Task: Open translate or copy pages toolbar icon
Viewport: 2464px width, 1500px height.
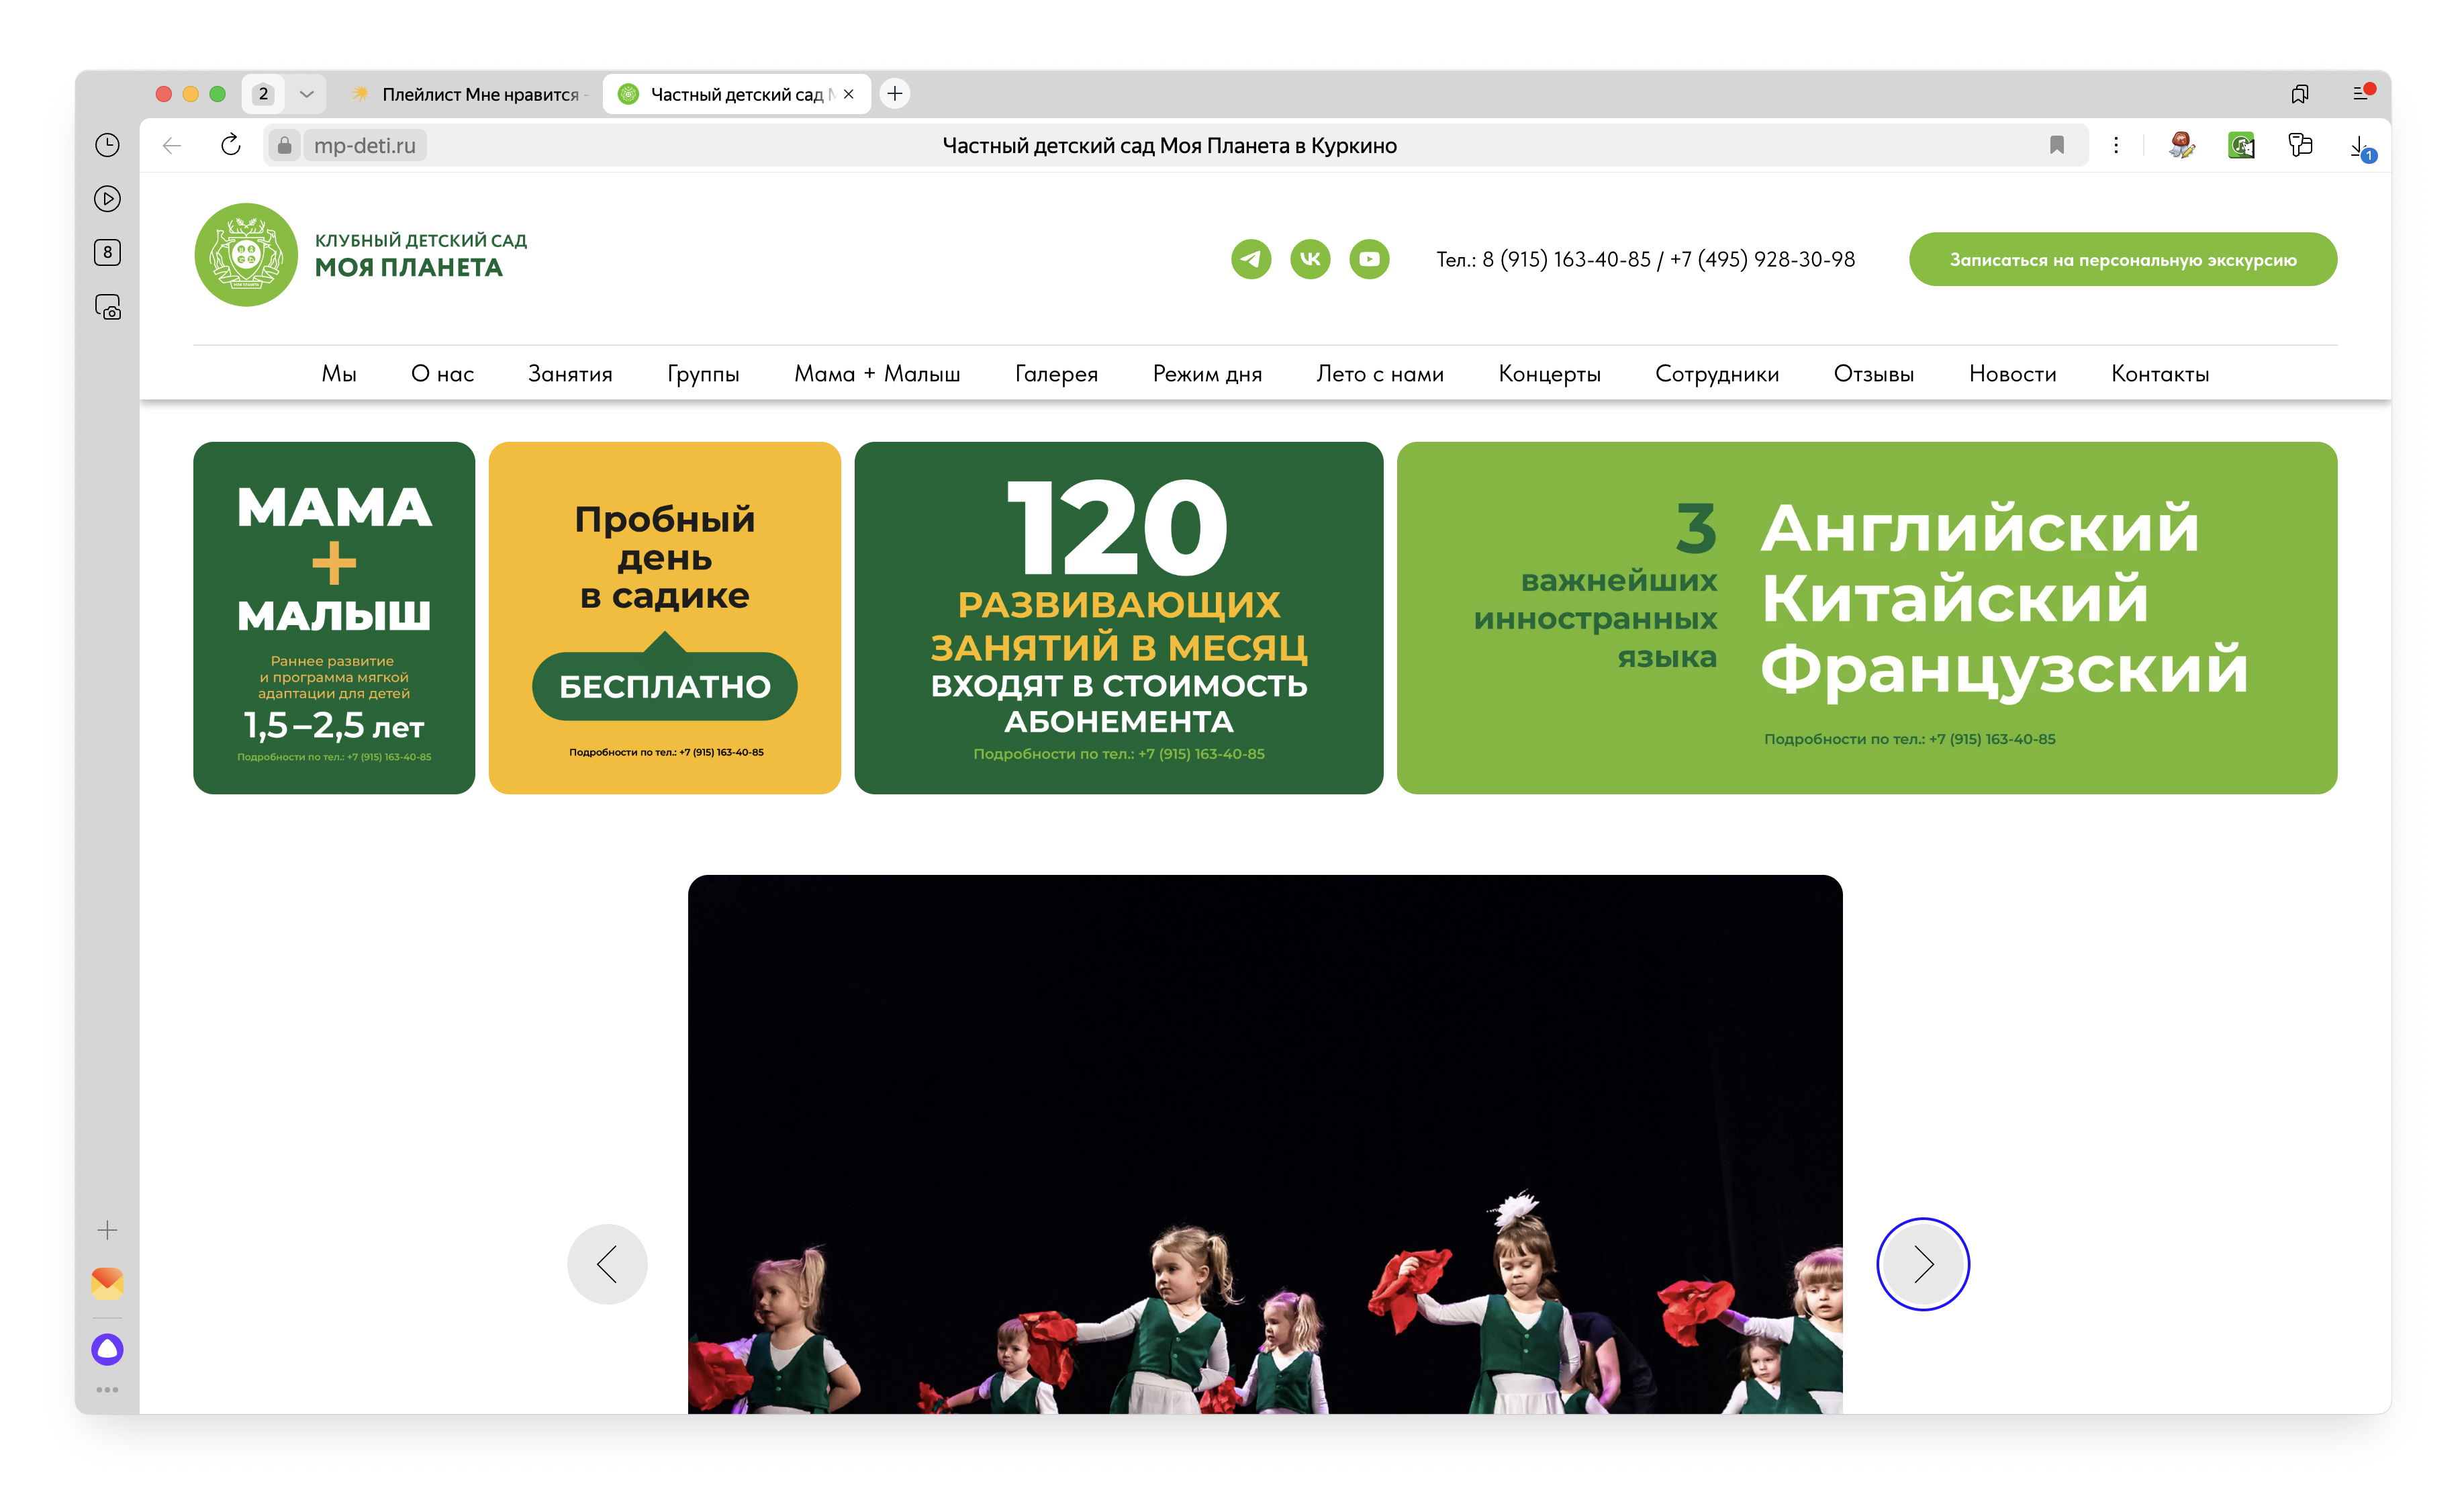Action: [2300, 145]
